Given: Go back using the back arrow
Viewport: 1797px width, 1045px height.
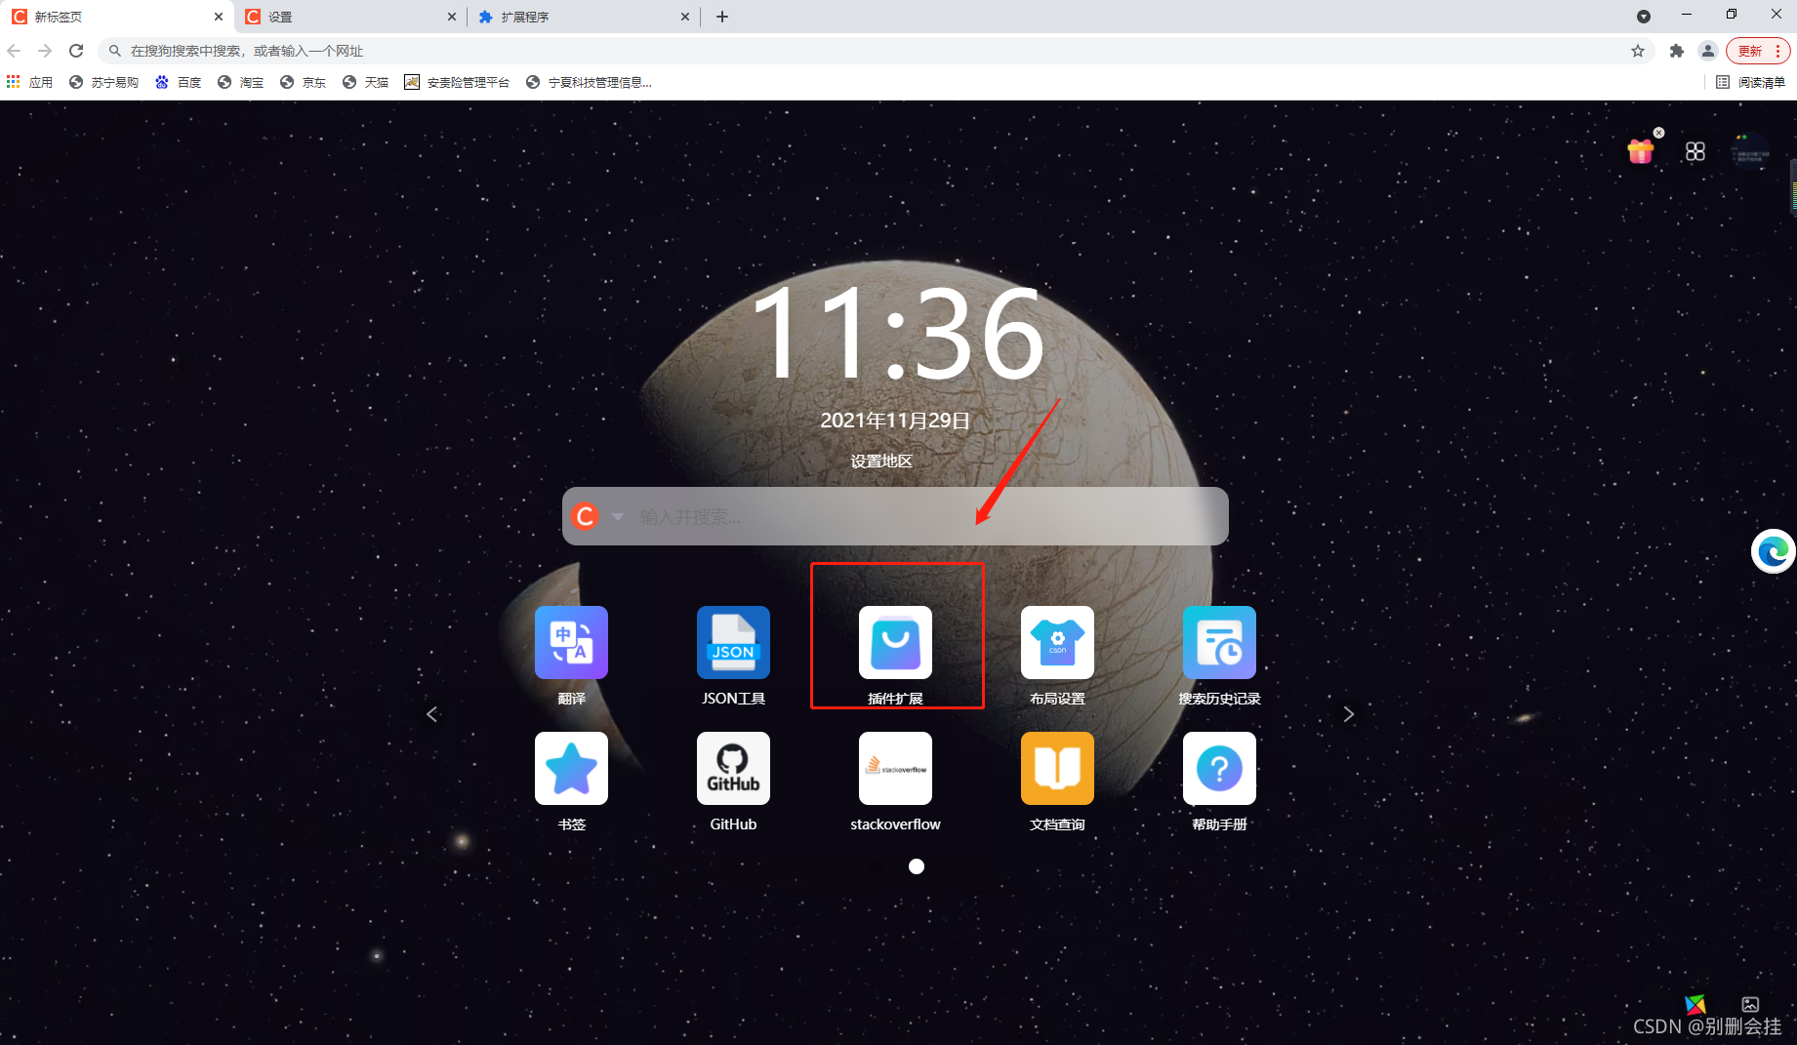Looking at the screenshot, I should [14, 51].
